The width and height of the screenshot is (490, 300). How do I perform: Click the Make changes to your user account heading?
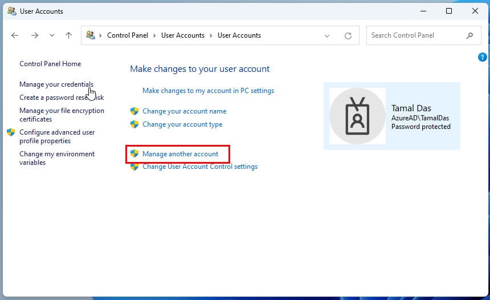click(199, 69)
